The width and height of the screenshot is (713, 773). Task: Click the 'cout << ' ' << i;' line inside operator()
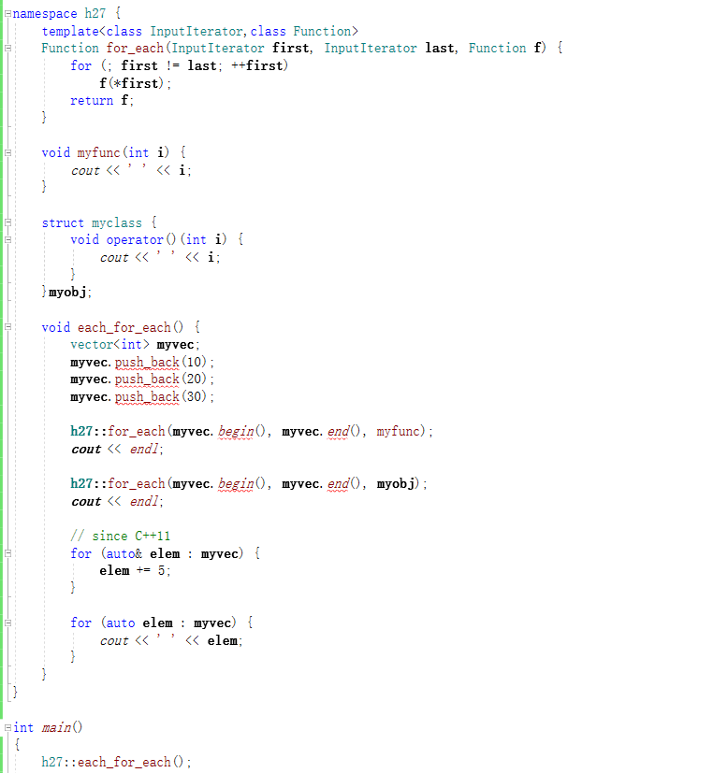(160, 258)
